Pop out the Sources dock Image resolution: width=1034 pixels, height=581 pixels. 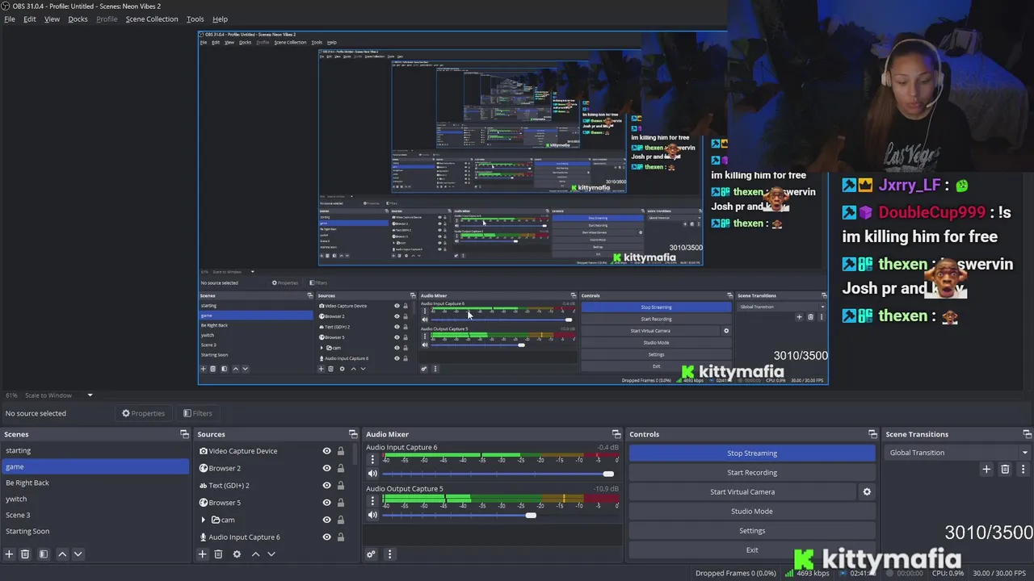coord(353,434)
